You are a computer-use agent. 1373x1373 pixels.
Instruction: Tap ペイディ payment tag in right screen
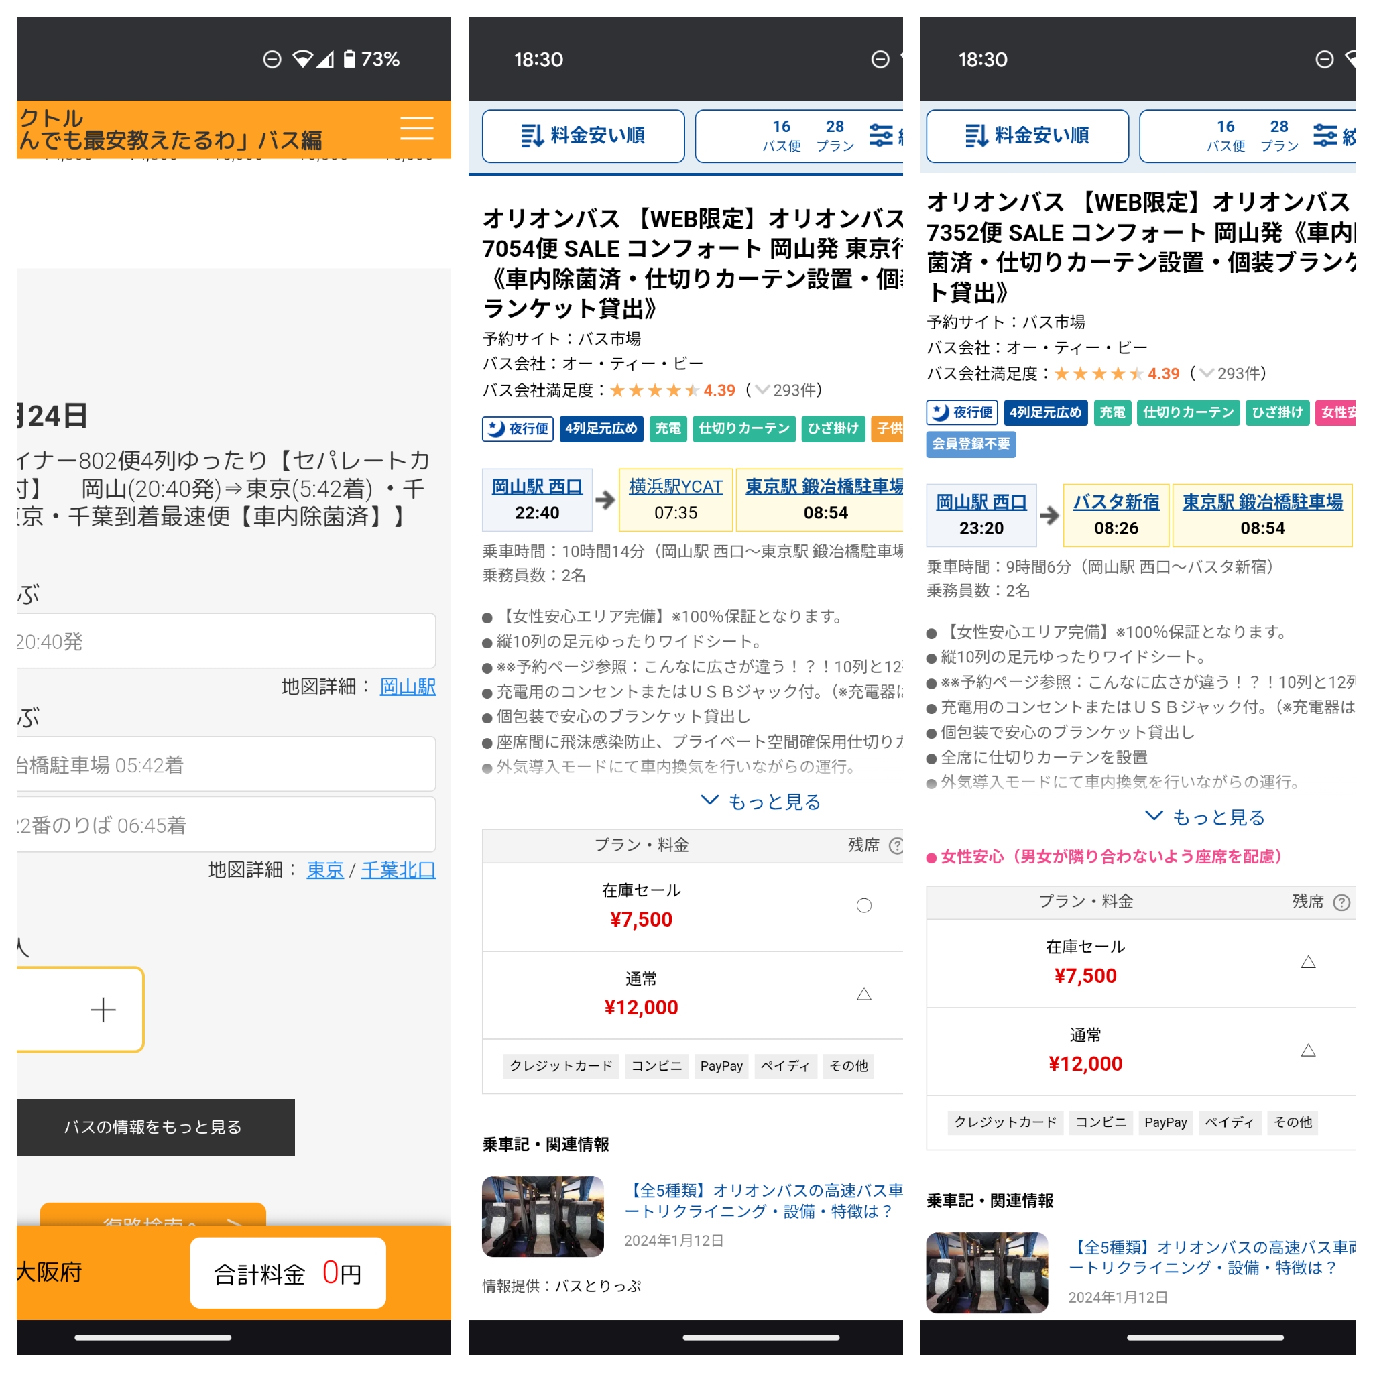coord(1230,1122)
